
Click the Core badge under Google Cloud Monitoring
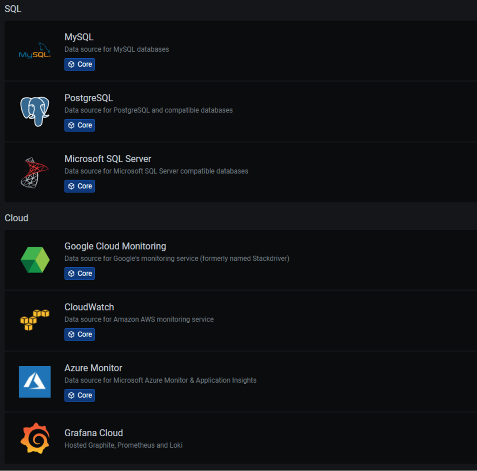(79, 273)
